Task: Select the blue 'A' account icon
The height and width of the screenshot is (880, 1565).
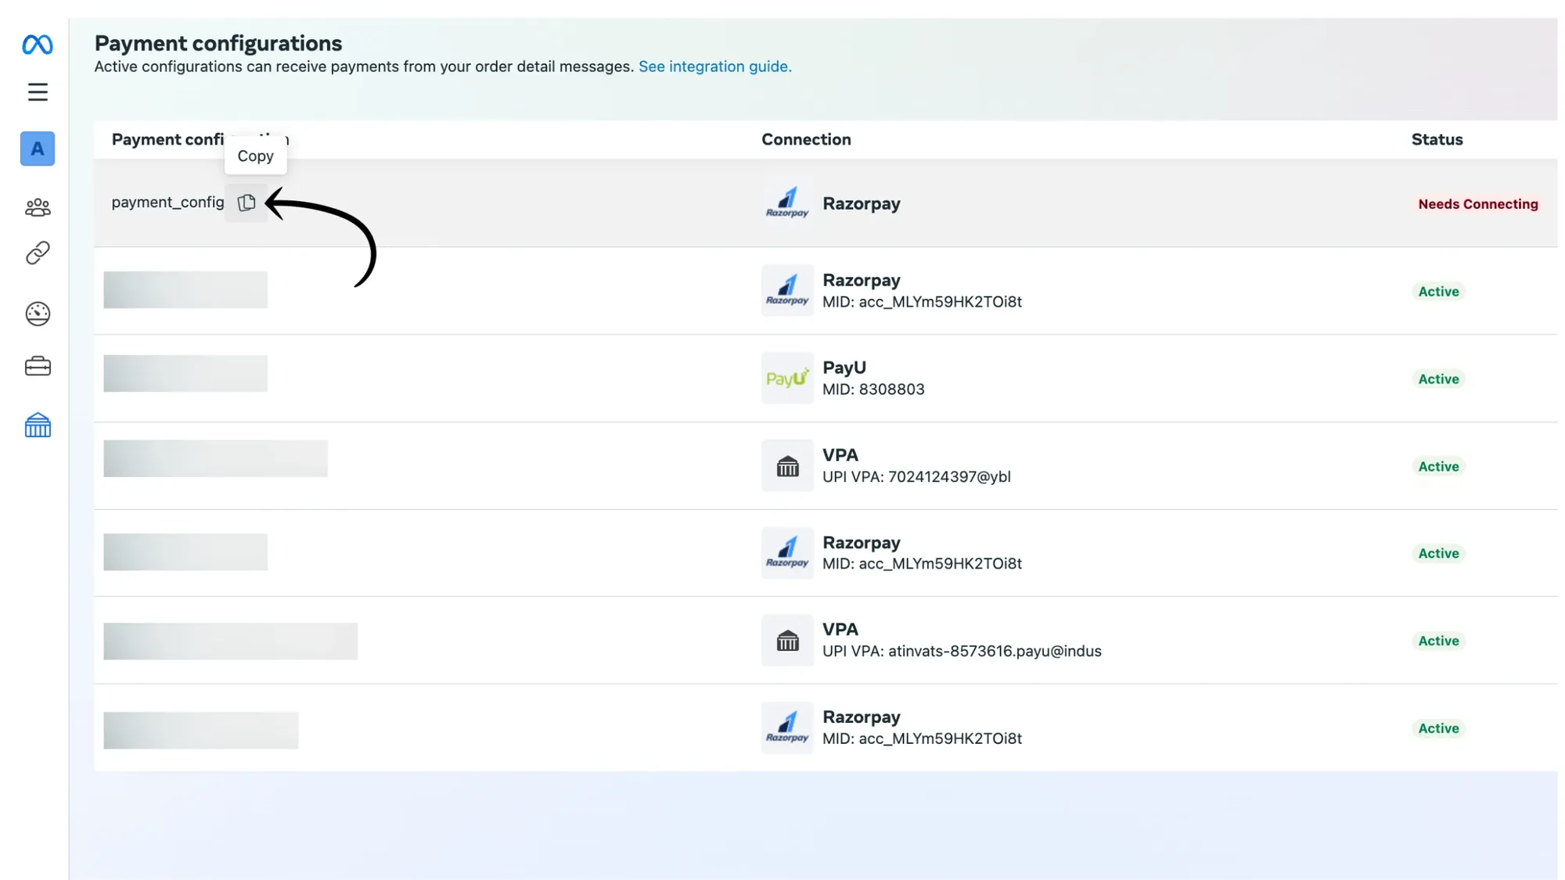Action: point(38,149)
